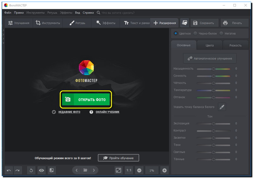This screenshot has width=253, height=178.
Task: Click the 1% zoom value field
Action: click(152, 170)
